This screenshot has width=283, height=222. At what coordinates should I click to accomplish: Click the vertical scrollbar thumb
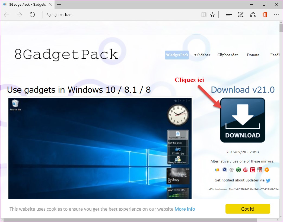tap(281, 28)
